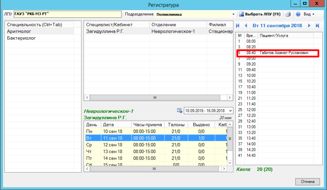
Task: Jump to last date with the skip-forward arrow
Action: [317, 26]
